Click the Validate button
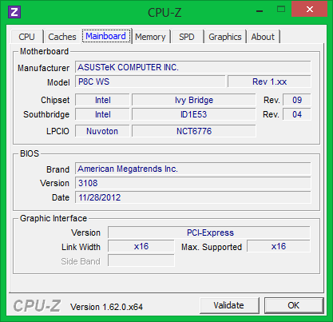 [x=229, y=305]
